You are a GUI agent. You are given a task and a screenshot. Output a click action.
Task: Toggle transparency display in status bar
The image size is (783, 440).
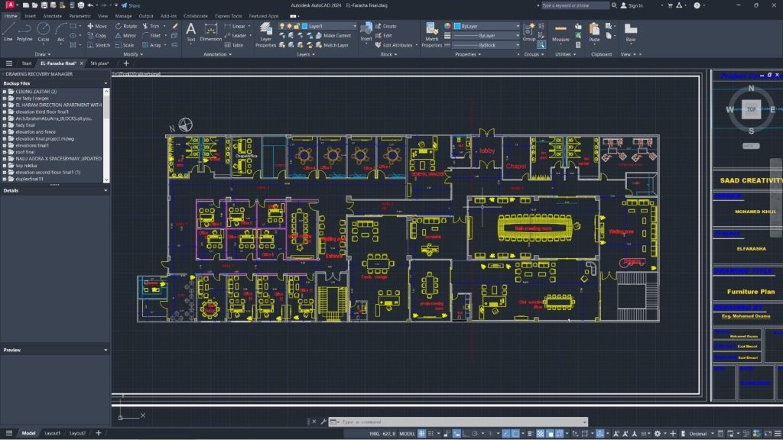[541, 434]
